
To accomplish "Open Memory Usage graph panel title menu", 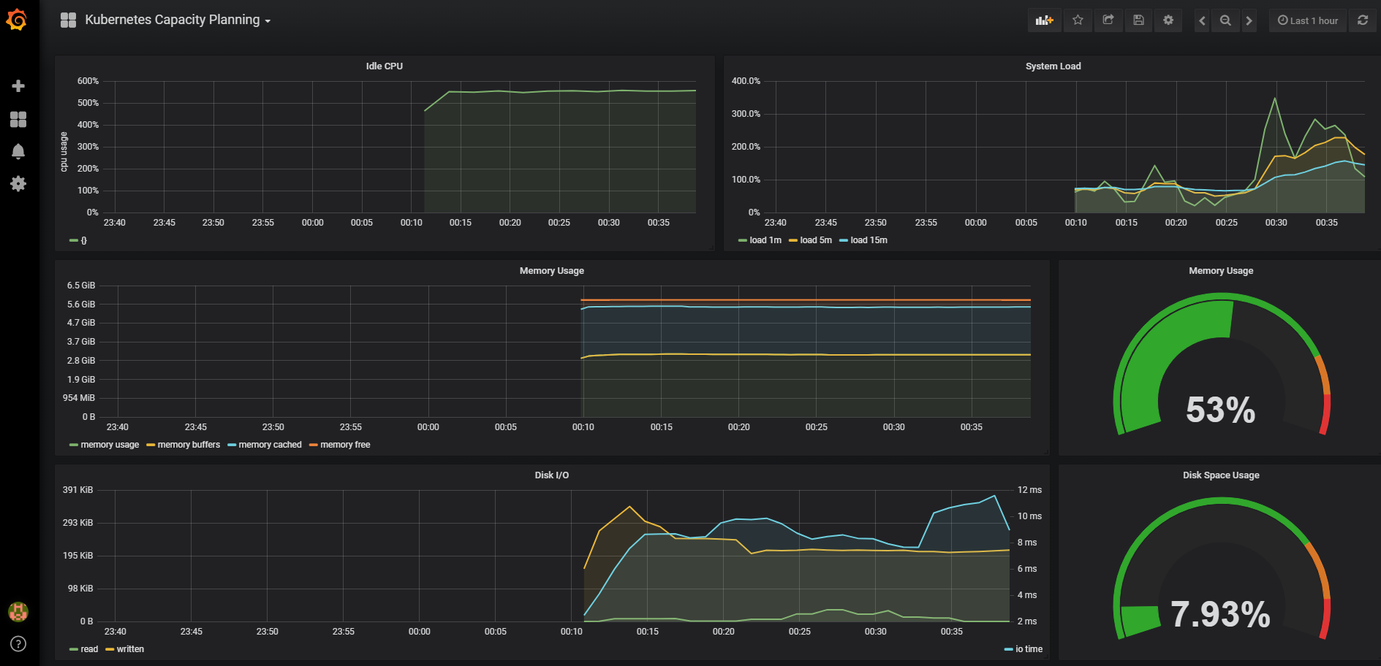I will 552,270.
